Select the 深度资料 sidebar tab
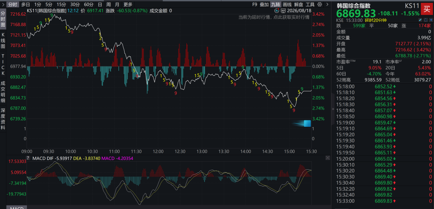This screenshot has width=434, height=209. click(3, 119)
